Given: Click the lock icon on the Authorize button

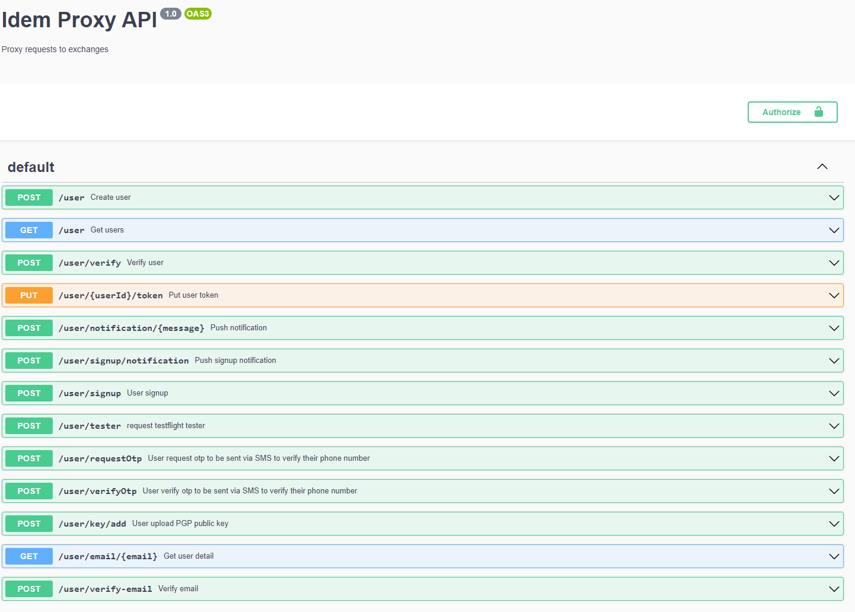Looking at the screenshot, I should pos(819,111).
